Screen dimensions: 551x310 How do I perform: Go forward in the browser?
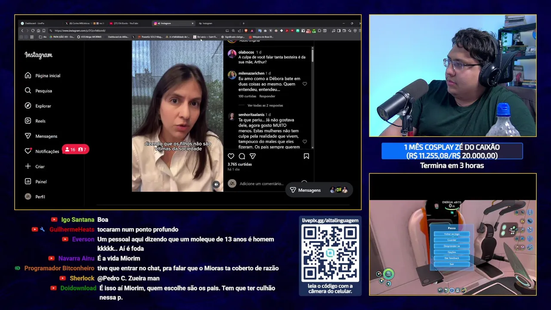point(27,31)
